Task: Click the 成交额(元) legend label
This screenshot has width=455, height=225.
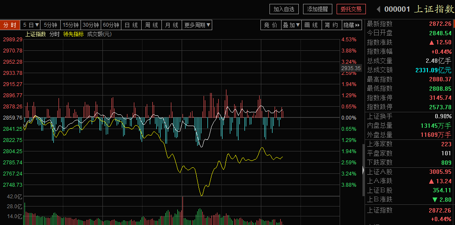Action: tap(99, 34)
